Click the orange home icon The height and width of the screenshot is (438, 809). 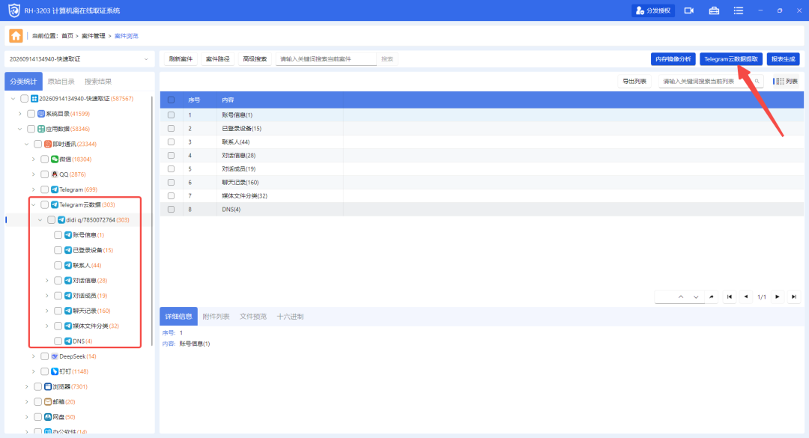(16, 36)
